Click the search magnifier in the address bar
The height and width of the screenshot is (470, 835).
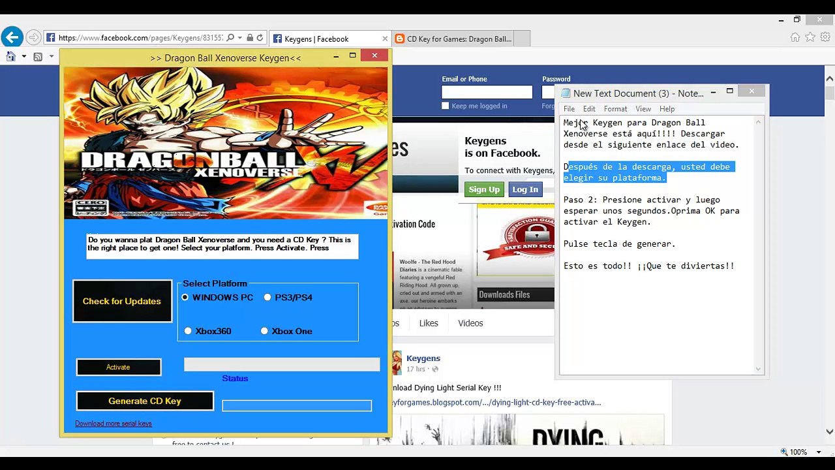(x=230, y=38)
